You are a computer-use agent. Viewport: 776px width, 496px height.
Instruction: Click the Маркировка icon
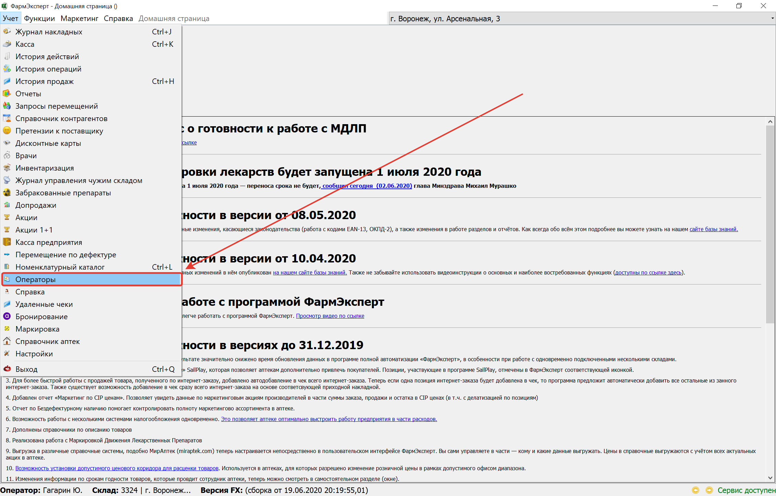[x=7, y=329]
